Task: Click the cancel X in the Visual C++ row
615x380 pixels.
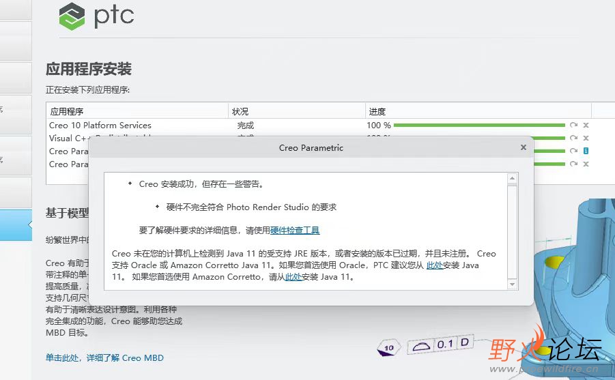Action: click(x=586, y=138)
